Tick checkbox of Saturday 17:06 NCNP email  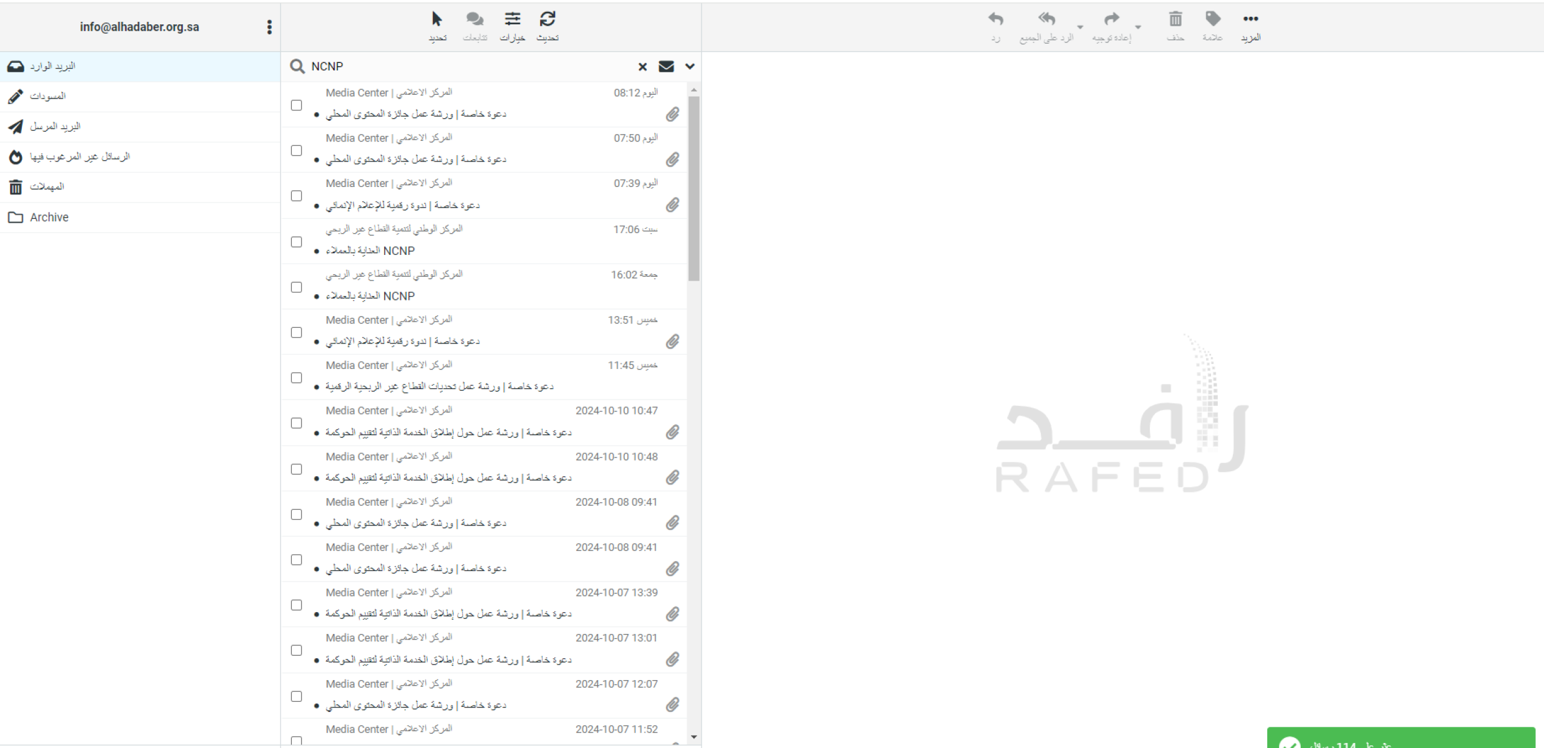tap(297, 242)
